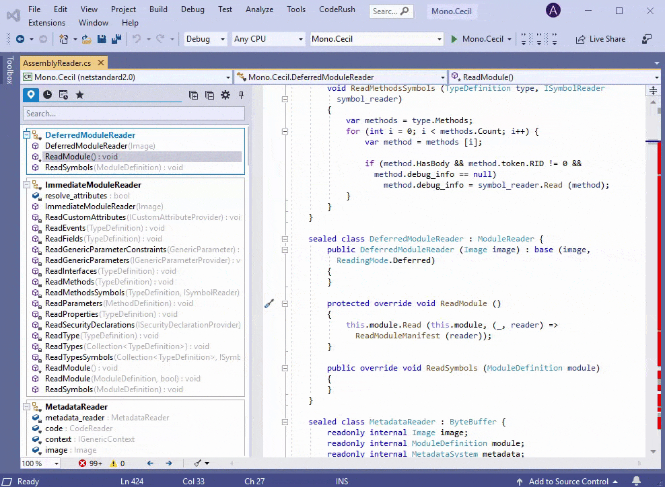Open the Debug configuration dropdown

[205, 38]
